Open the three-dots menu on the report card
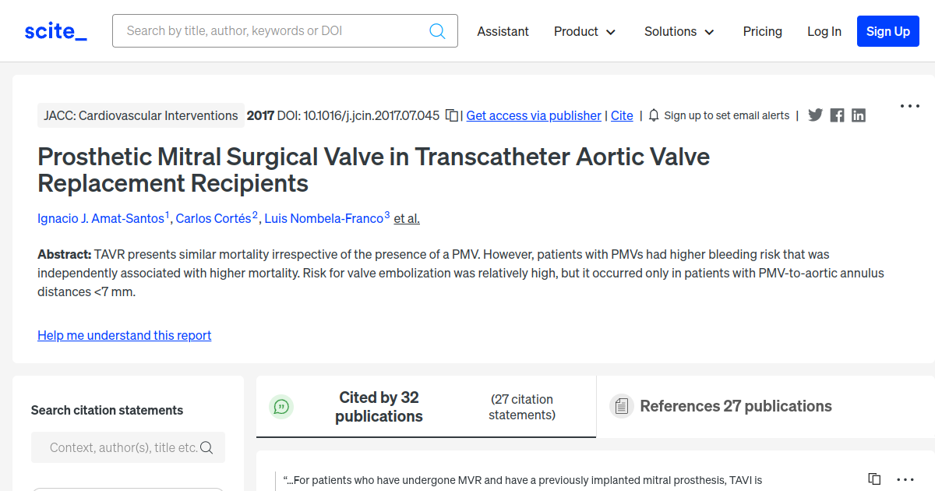The width and height of the screenshot is (935, 491). coord(910,106)
